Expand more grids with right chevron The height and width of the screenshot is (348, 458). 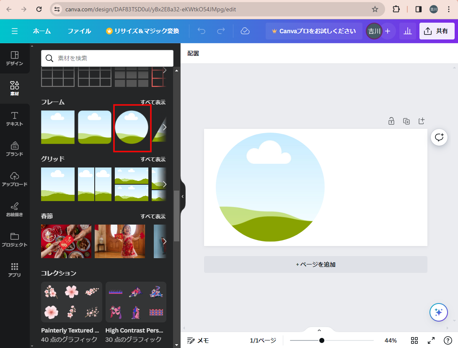pos(164,184)
